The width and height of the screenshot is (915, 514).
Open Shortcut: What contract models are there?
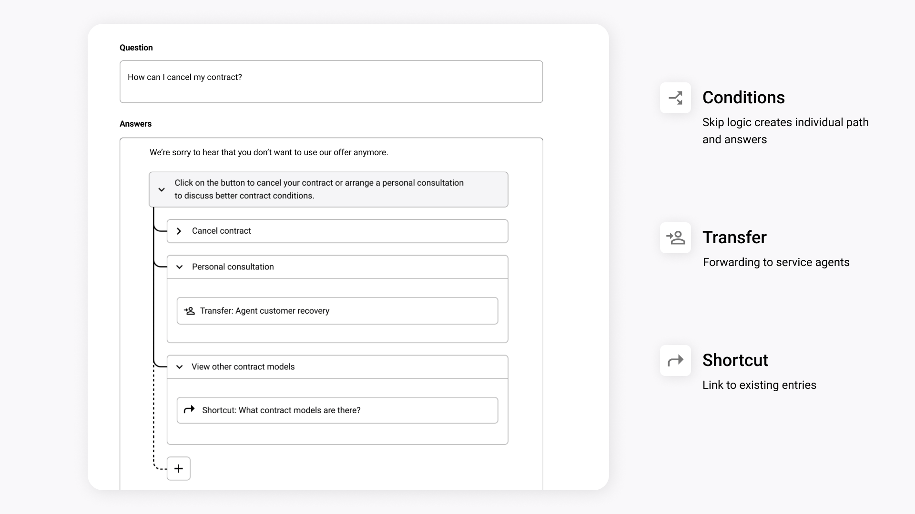point(337,410)
